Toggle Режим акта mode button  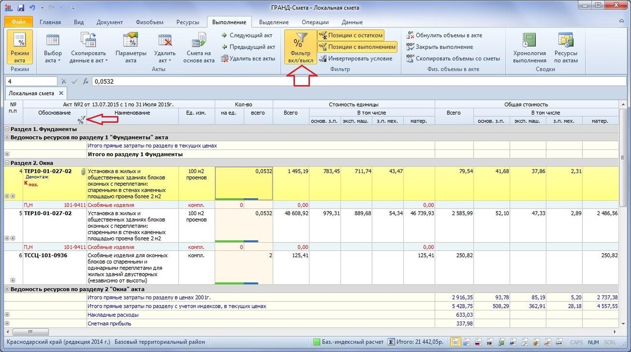coord(19,47)
